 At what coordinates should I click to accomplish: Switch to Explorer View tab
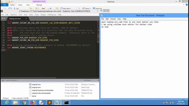click(28, 5)
